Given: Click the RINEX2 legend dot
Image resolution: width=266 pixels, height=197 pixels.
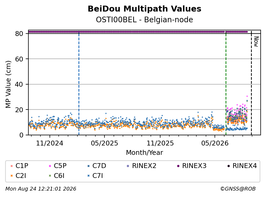Looking at the screenshot, I should click(128, 166).
